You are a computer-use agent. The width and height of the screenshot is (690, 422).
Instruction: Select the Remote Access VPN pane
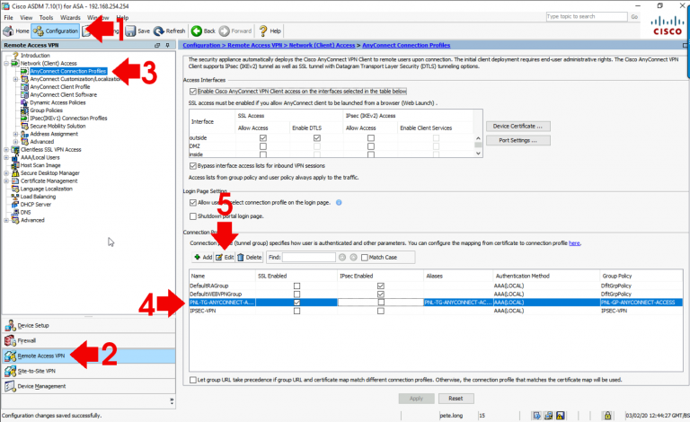(88, 356)
